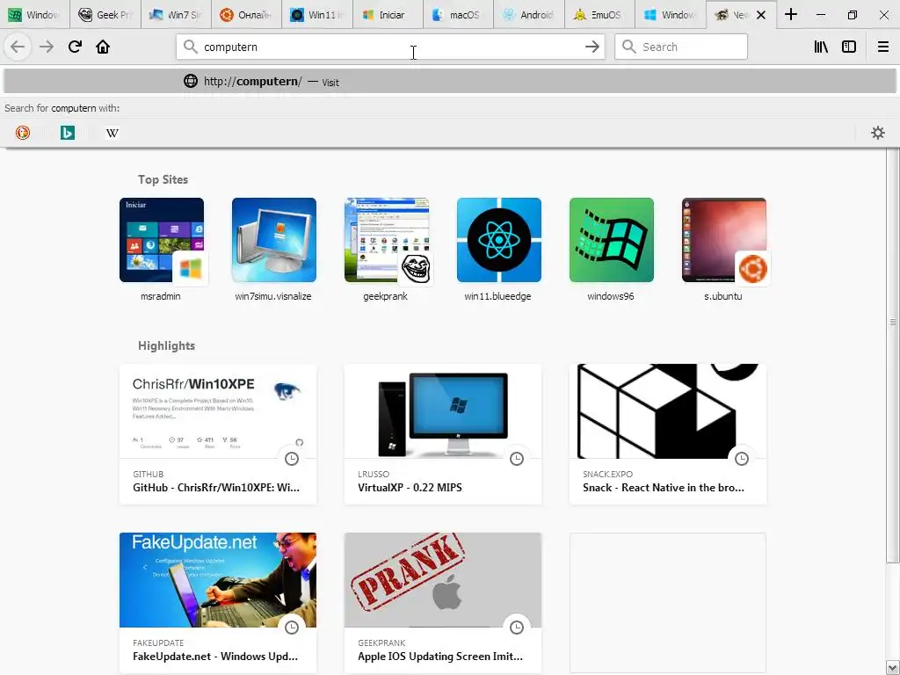This screenshot has width=900, height=675.
Task: Switch to the Geek Prank tab
Action: click(x=105, y=14)
